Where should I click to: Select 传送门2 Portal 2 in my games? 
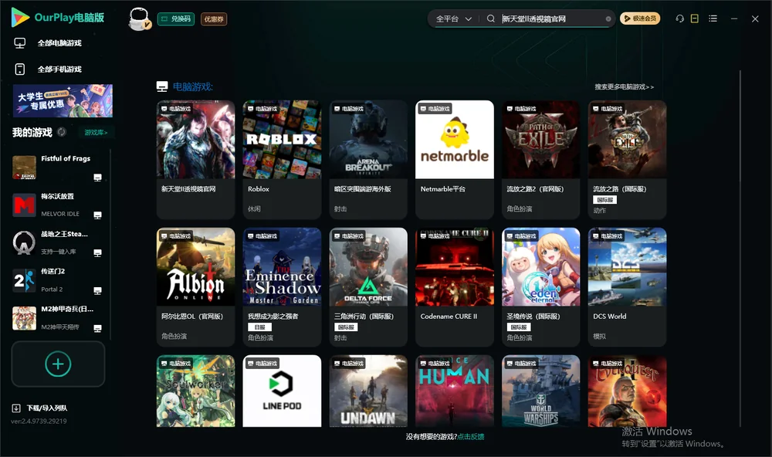[x=58, y=280]
